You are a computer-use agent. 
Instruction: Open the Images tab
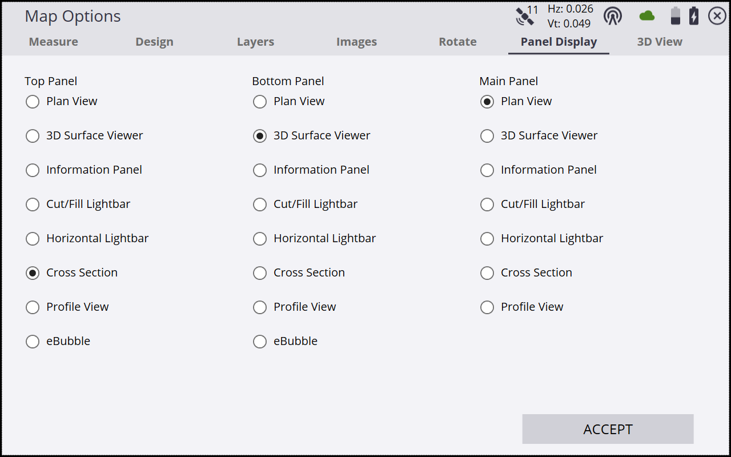point(356,41)
